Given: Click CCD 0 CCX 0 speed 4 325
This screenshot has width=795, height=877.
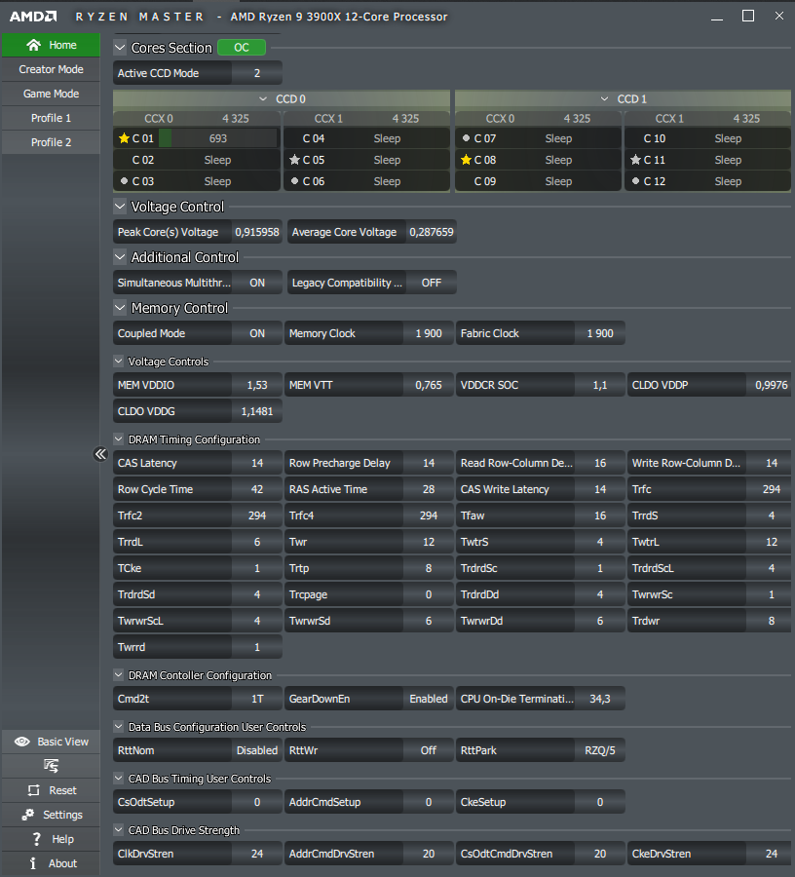Looking at the screenshot, I should coord(236,119).
